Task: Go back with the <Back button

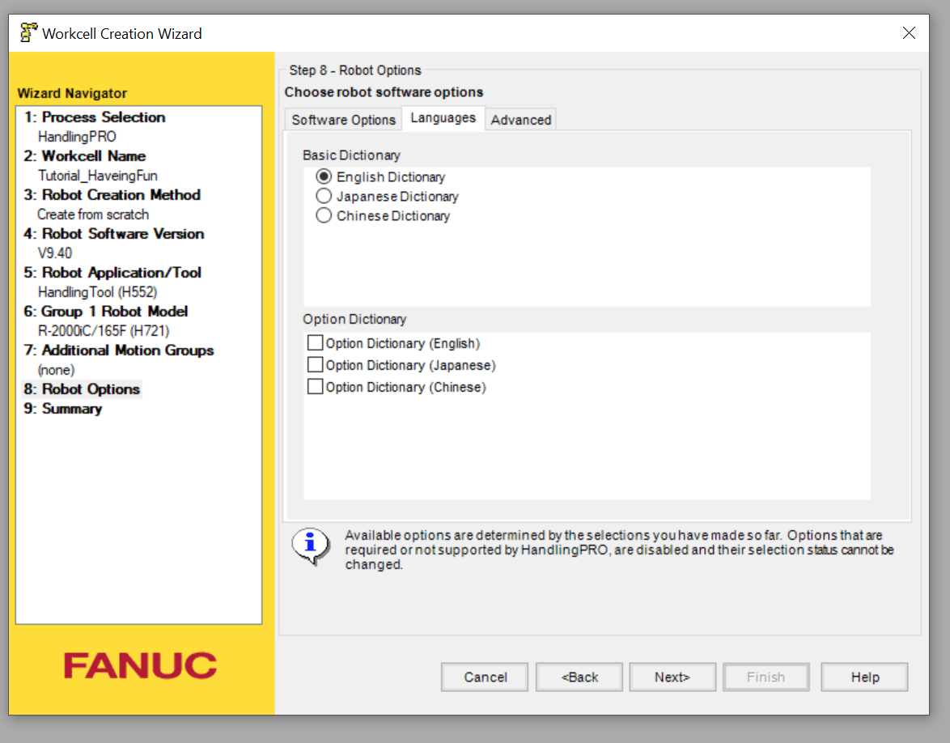Action: pyautogui.click(x=579, y=677)
